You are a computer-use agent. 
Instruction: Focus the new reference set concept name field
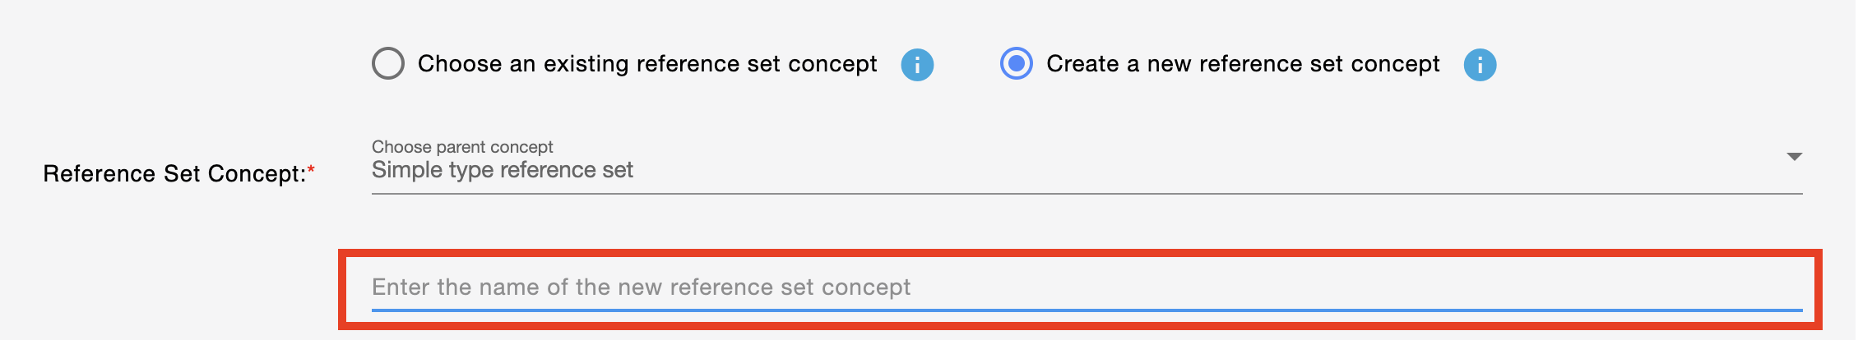coord(1087,287)
